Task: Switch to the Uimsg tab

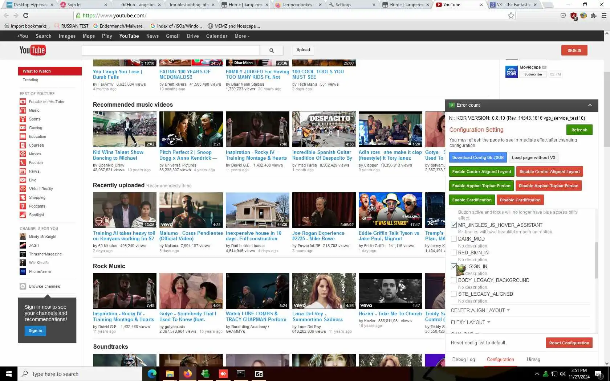Action: (x=533, y=359)
